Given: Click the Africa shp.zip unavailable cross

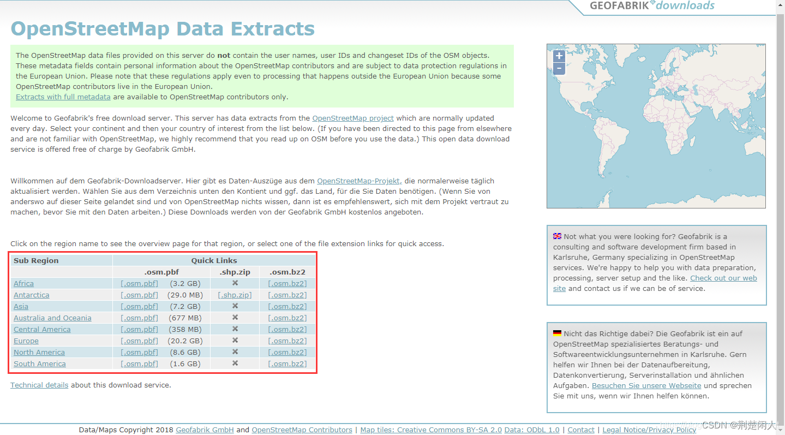Looking at the screenshot, I should coord(235,283).
